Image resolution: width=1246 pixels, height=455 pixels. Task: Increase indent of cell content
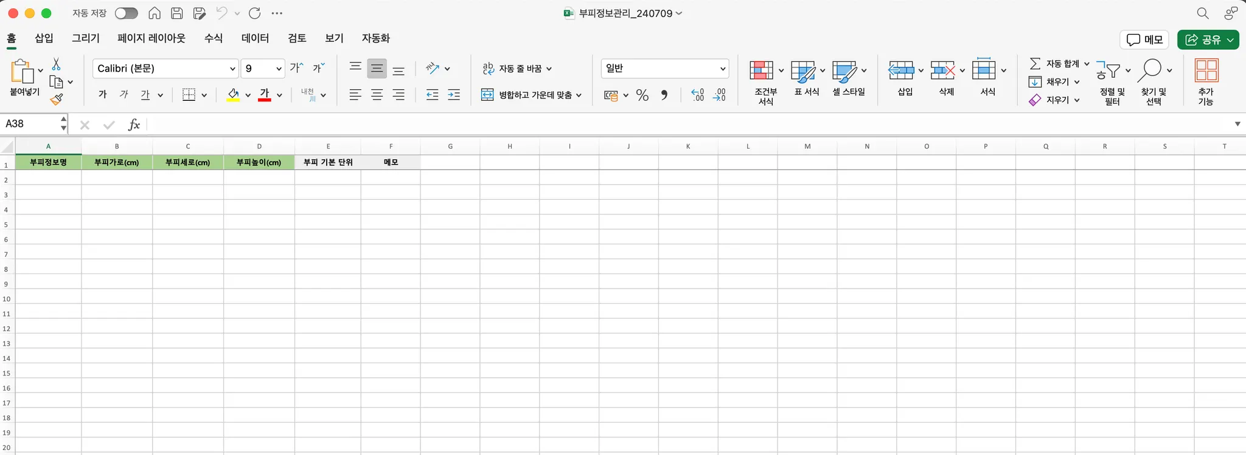454,95
